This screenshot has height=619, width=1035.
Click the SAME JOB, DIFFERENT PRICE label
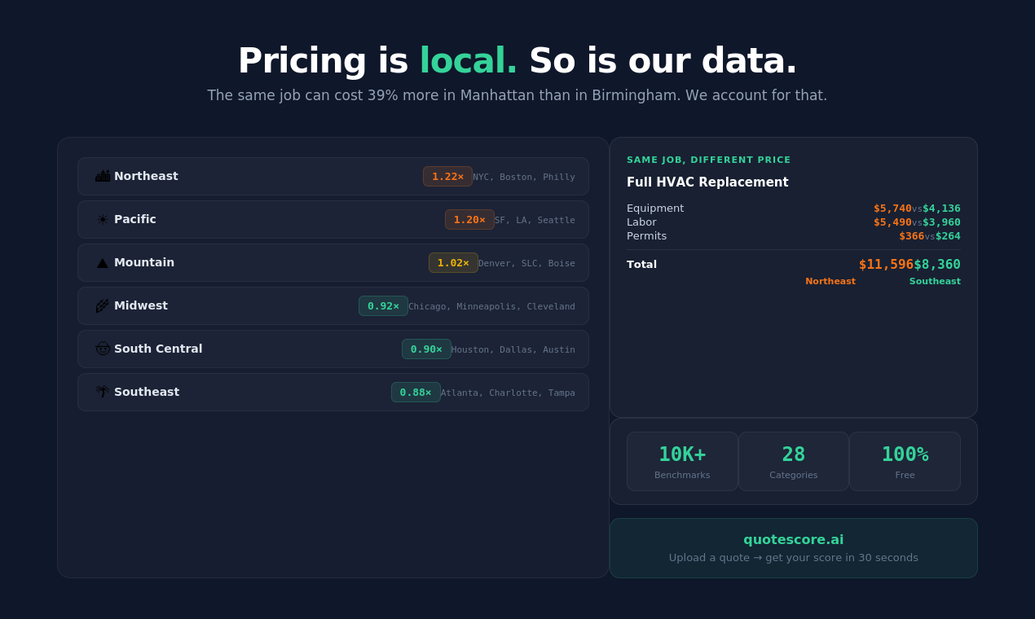709,160
